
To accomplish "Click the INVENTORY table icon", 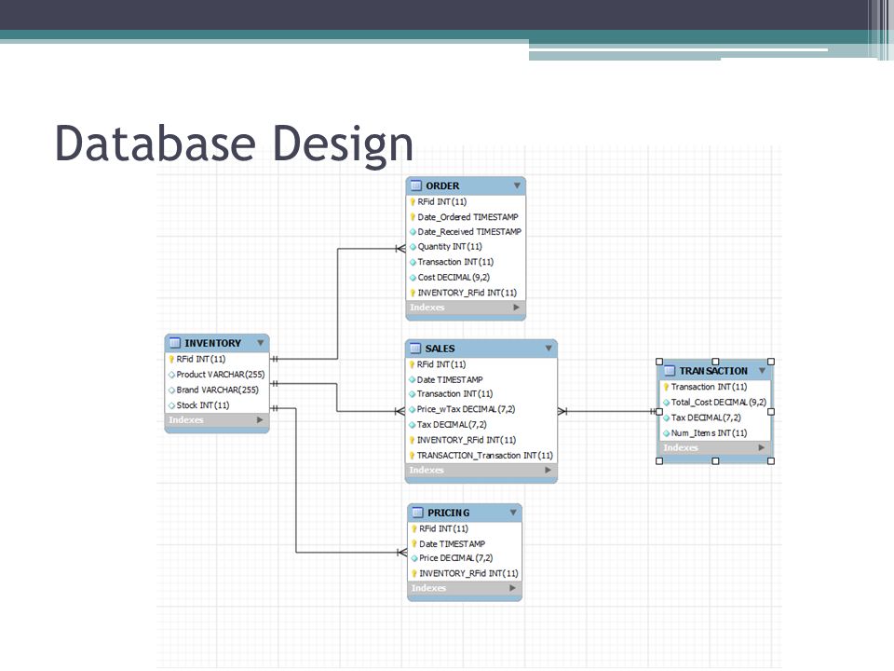I will pos(174,343).
